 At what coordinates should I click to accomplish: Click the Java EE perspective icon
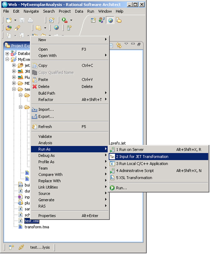[102, 20]
